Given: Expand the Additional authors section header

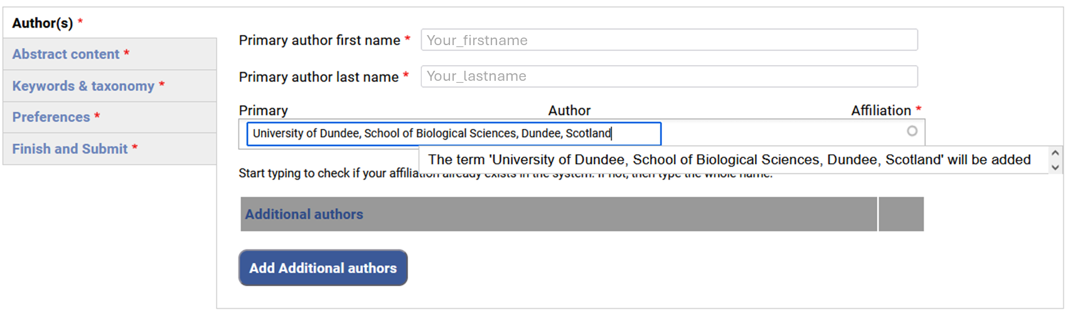Looking at the screenshot, I should [304, 214].
